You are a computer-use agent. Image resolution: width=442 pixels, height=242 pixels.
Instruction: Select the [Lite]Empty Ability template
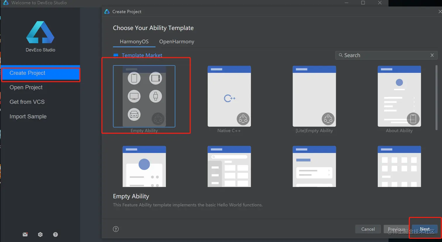click(314, 96)
